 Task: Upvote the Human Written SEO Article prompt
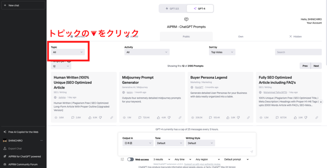pos(90,118)
